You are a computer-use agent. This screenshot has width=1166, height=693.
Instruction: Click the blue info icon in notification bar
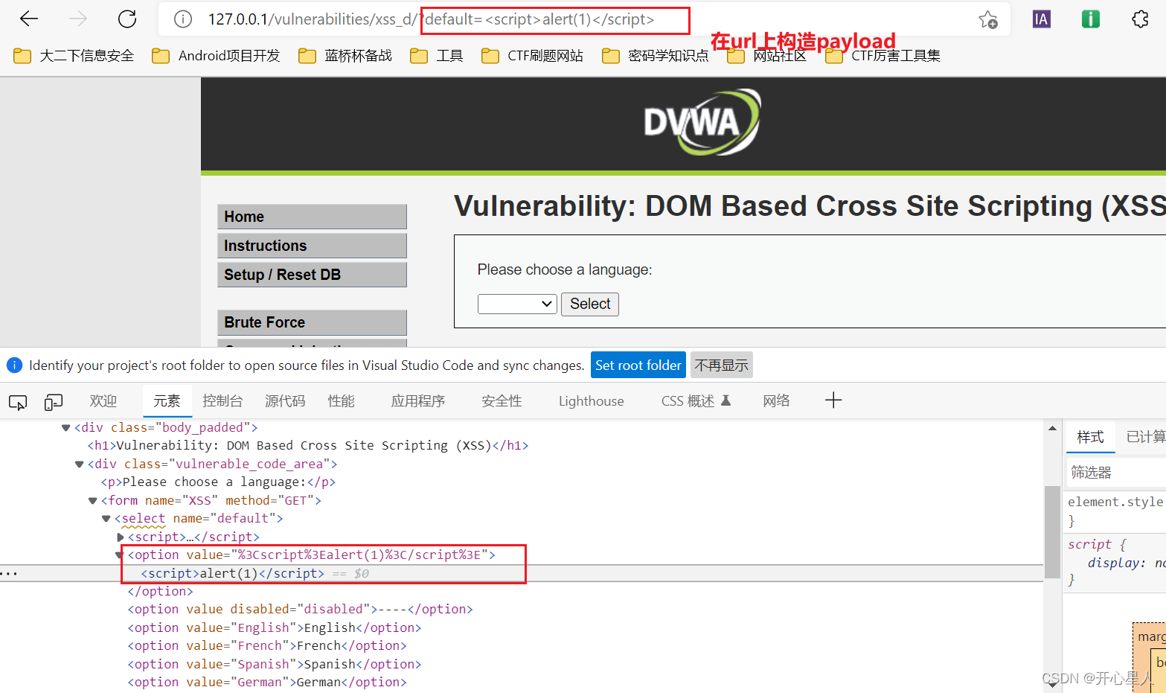coord(14,365)
